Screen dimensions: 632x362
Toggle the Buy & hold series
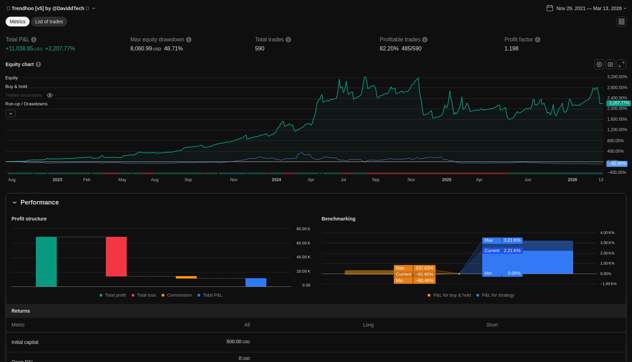coord(16,87)
